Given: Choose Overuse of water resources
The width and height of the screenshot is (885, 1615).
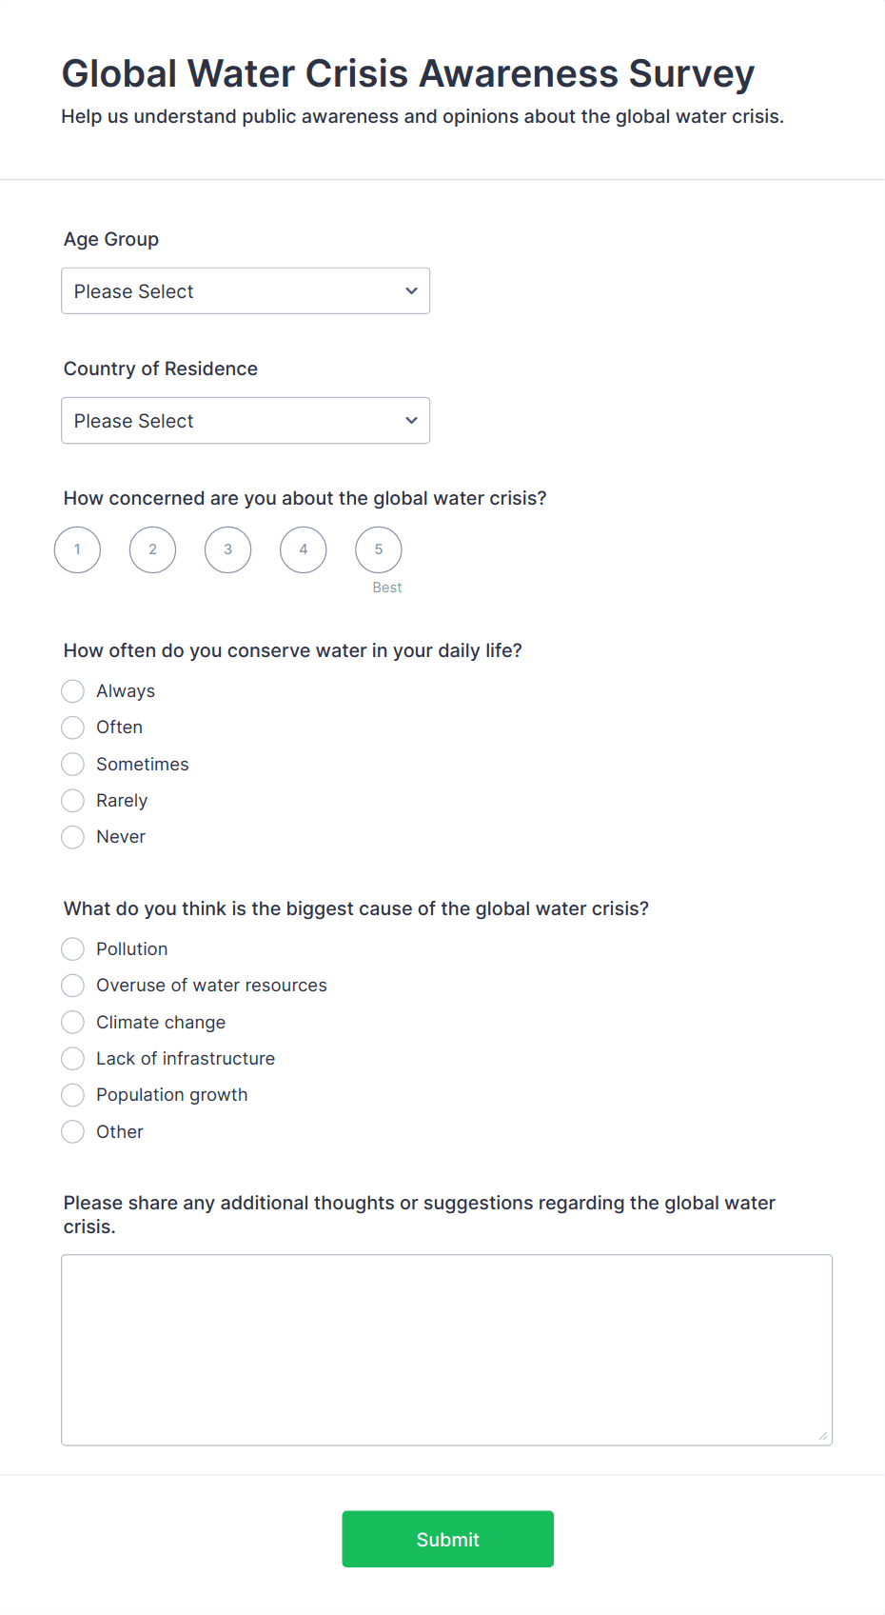Looking at the screenshot, I should coord(73,986).
